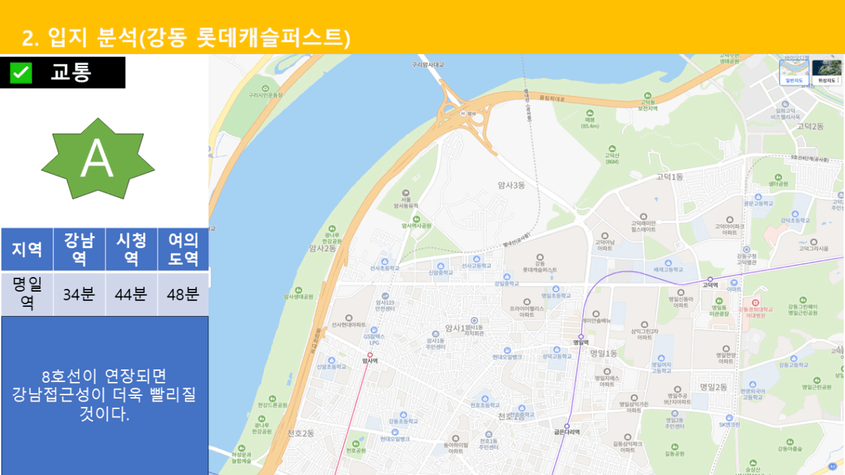The height and width of the screenshot is (475, 845).
Task: Click the 강동경희대학교 의대병원 hospital icon
Action: click(x=755, y=301)
